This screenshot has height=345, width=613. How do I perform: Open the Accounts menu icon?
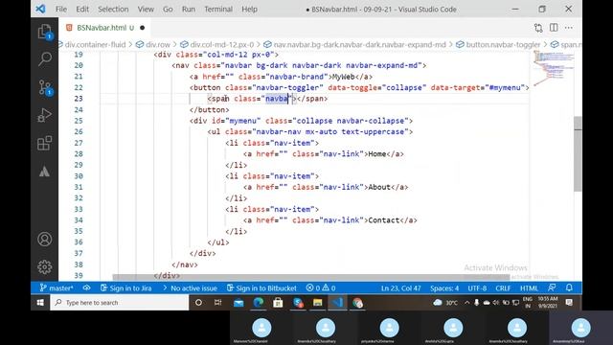pyautogui.click(x=45, y=239)
